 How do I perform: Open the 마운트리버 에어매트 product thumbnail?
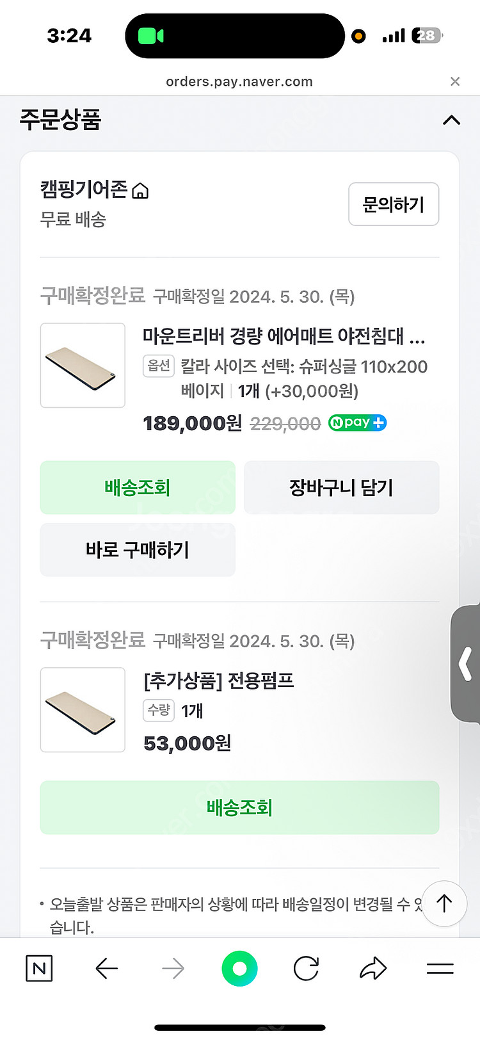[x=83, y=365]
